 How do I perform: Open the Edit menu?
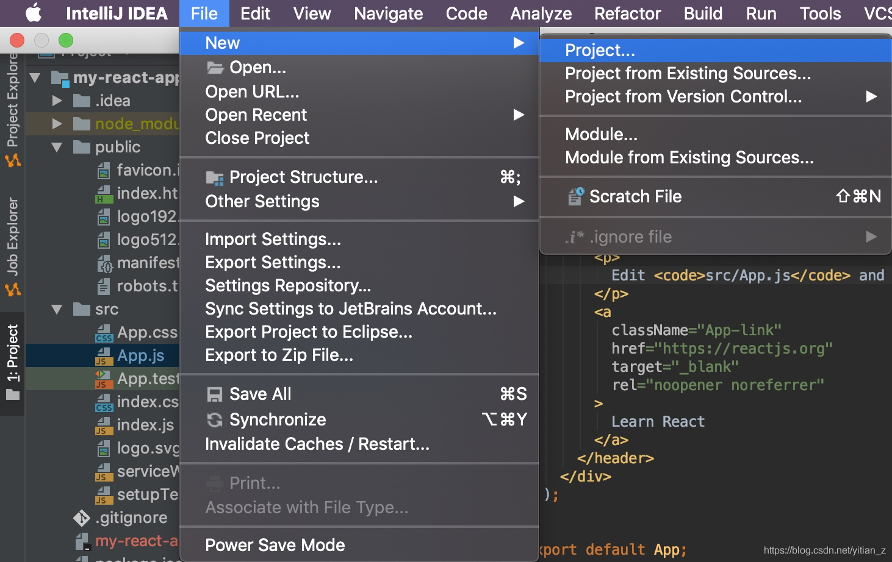tap(255, 13)
